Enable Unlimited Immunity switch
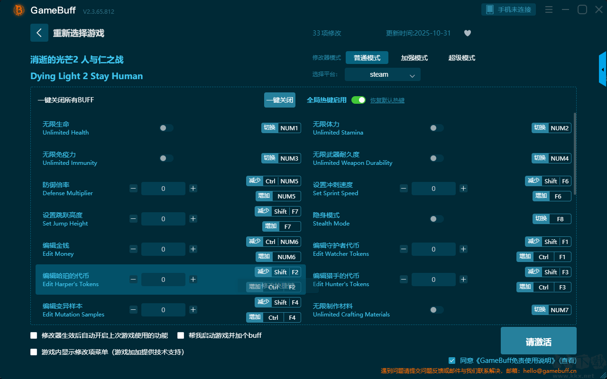The image size is (607, 379). pyautogui.click(x=166, y=158)
